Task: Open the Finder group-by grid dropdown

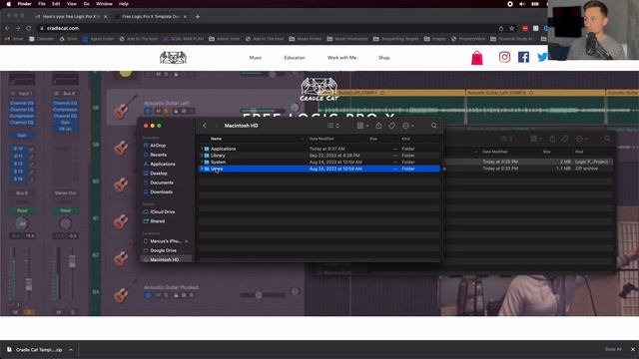Action: [x=362, y=126]
